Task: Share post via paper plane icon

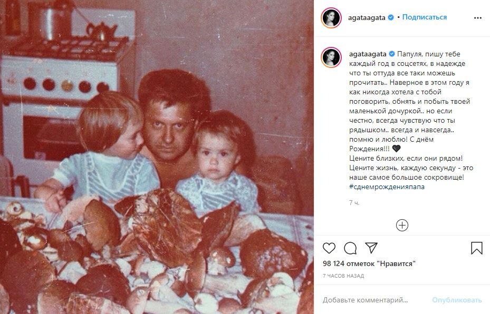Action: (371, 248)
